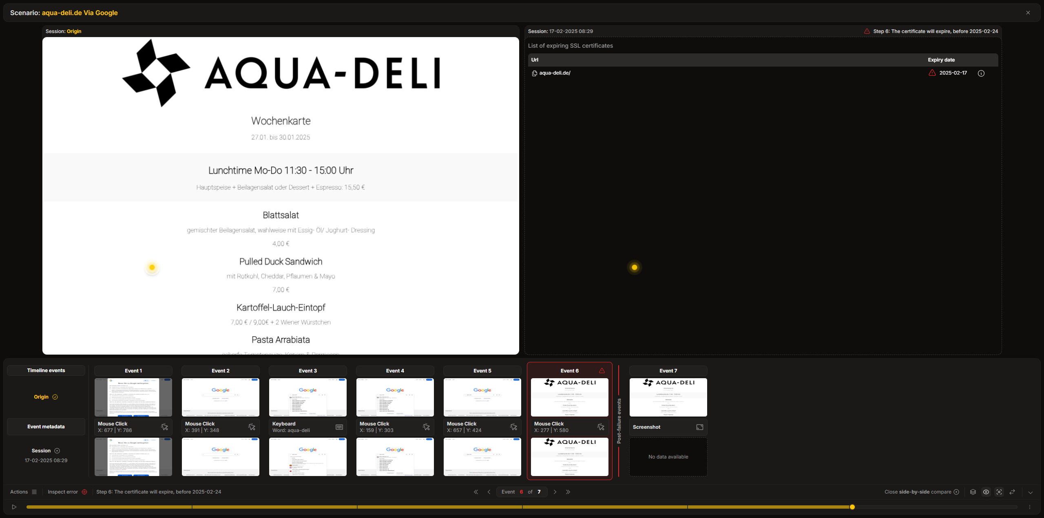Open the Actions menu

pyautogui.click(x=23, y=492)
